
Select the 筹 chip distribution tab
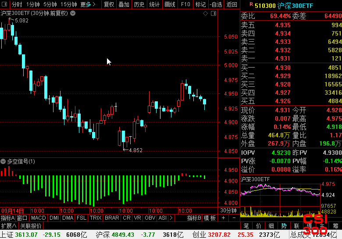click(335, 226)
